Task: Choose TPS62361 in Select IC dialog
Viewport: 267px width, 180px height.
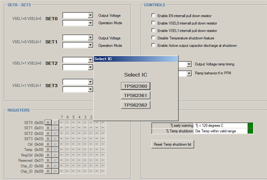Action: [x=135, y=95]
